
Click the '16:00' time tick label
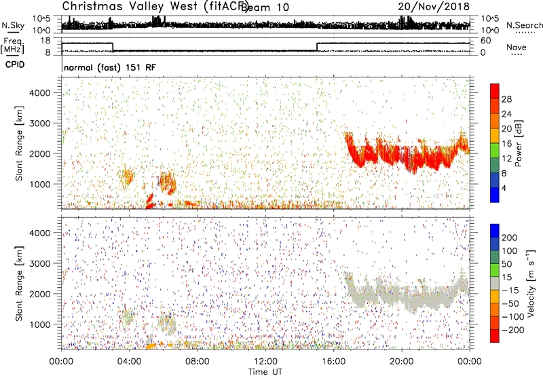coord(333,362)
